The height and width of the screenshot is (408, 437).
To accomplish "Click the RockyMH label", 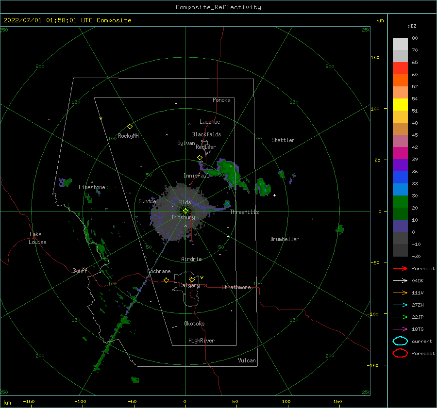I will tap(128, 136).
